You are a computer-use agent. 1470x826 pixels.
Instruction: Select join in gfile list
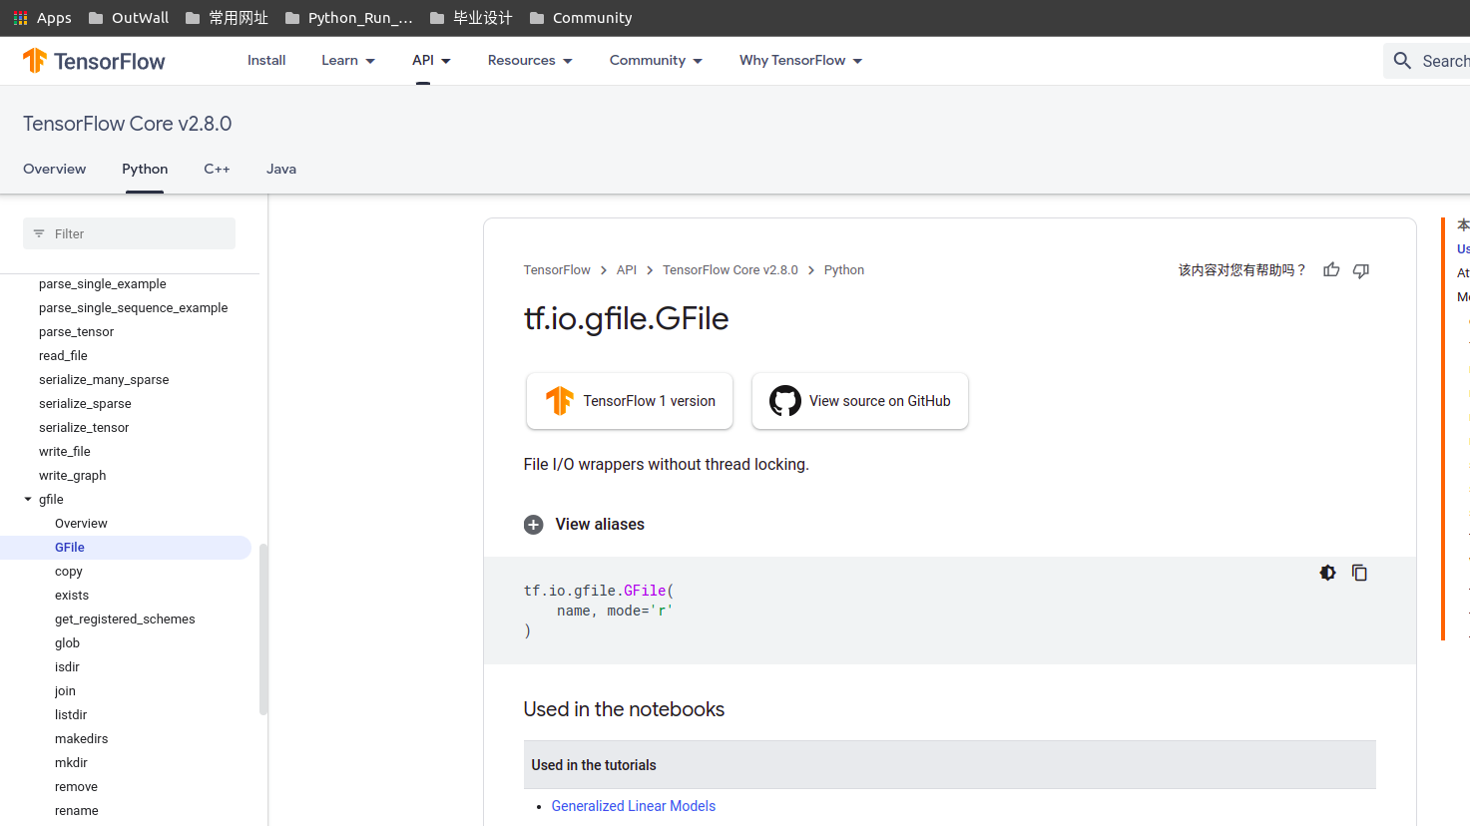coord(65,691)
